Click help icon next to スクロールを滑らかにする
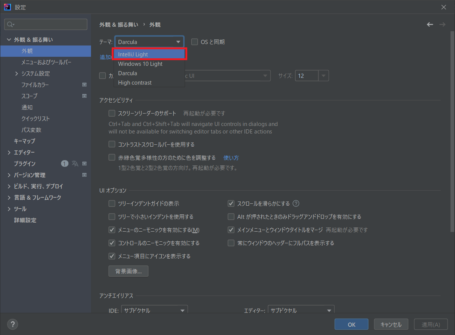This screenshot has height=335, width=455. pyautogui.click(x=296, y=203)
